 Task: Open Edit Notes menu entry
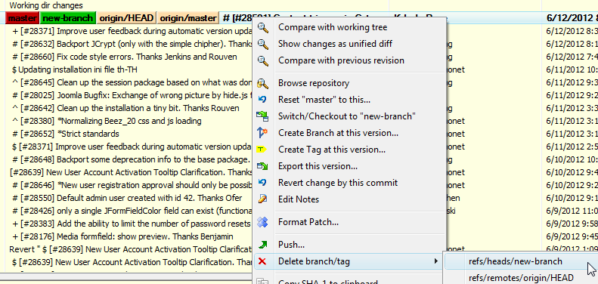pos(299,199)
